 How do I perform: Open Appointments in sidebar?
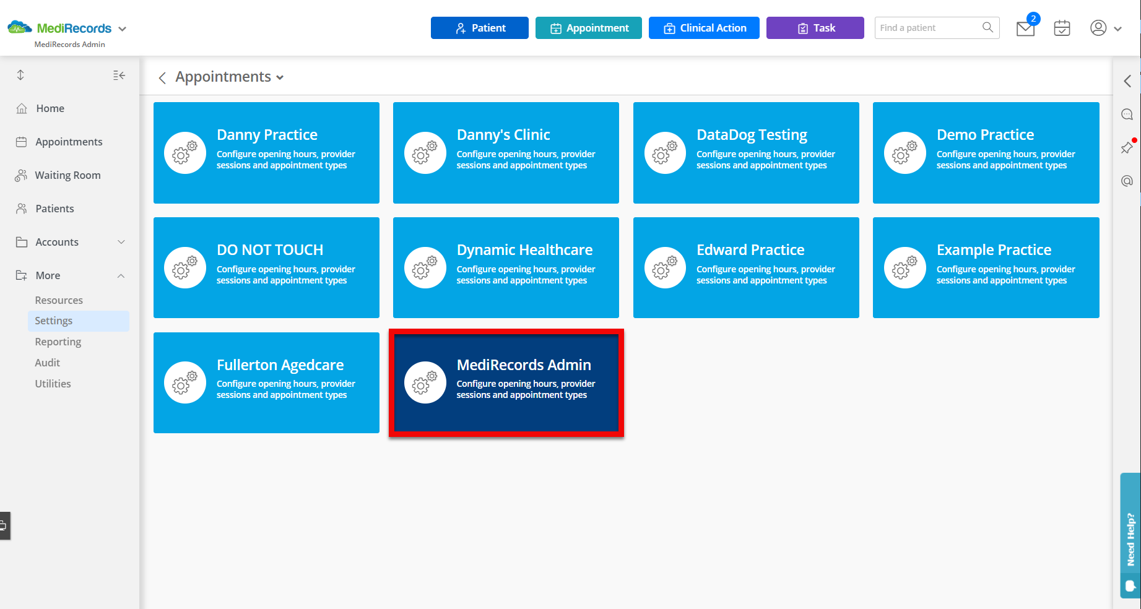(x=69, y=142)
